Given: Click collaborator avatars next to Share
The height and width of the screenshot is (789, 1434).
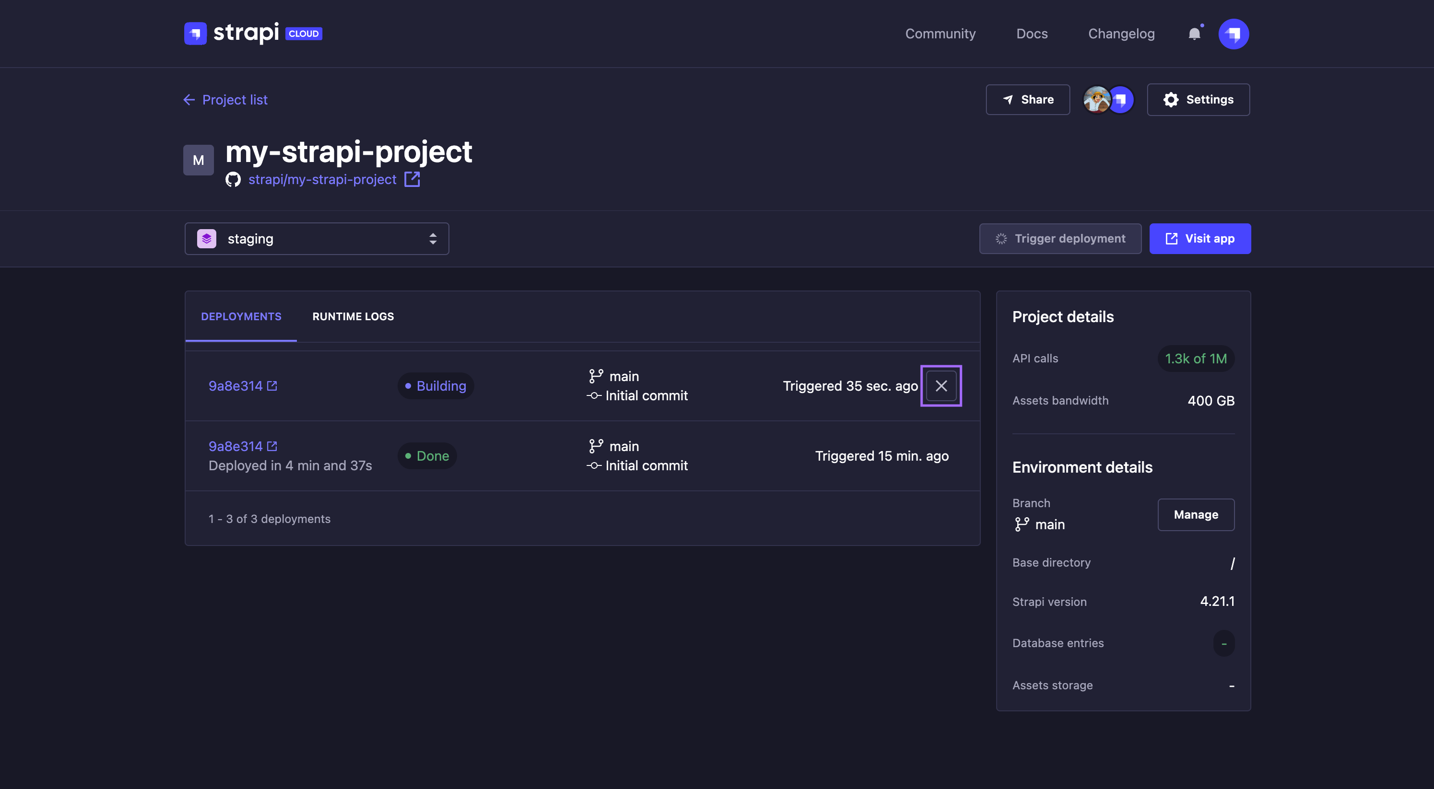Looking at the screenshot, I should pyautogui.click(x=1108, y=100).
